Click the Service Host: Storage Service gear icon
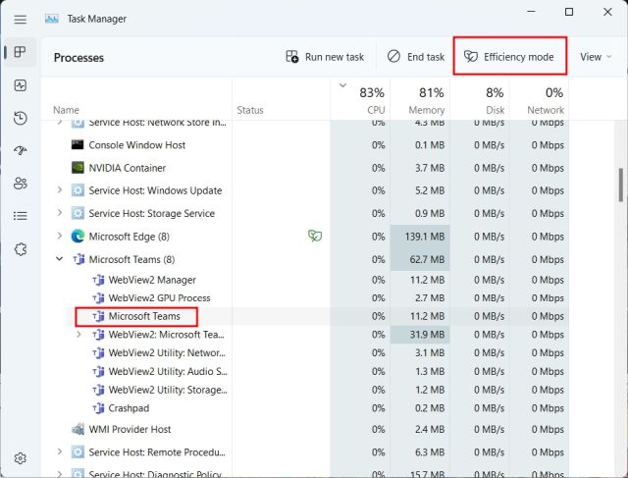This screenshot has width=628, height=478. click(x=78, y=213)
